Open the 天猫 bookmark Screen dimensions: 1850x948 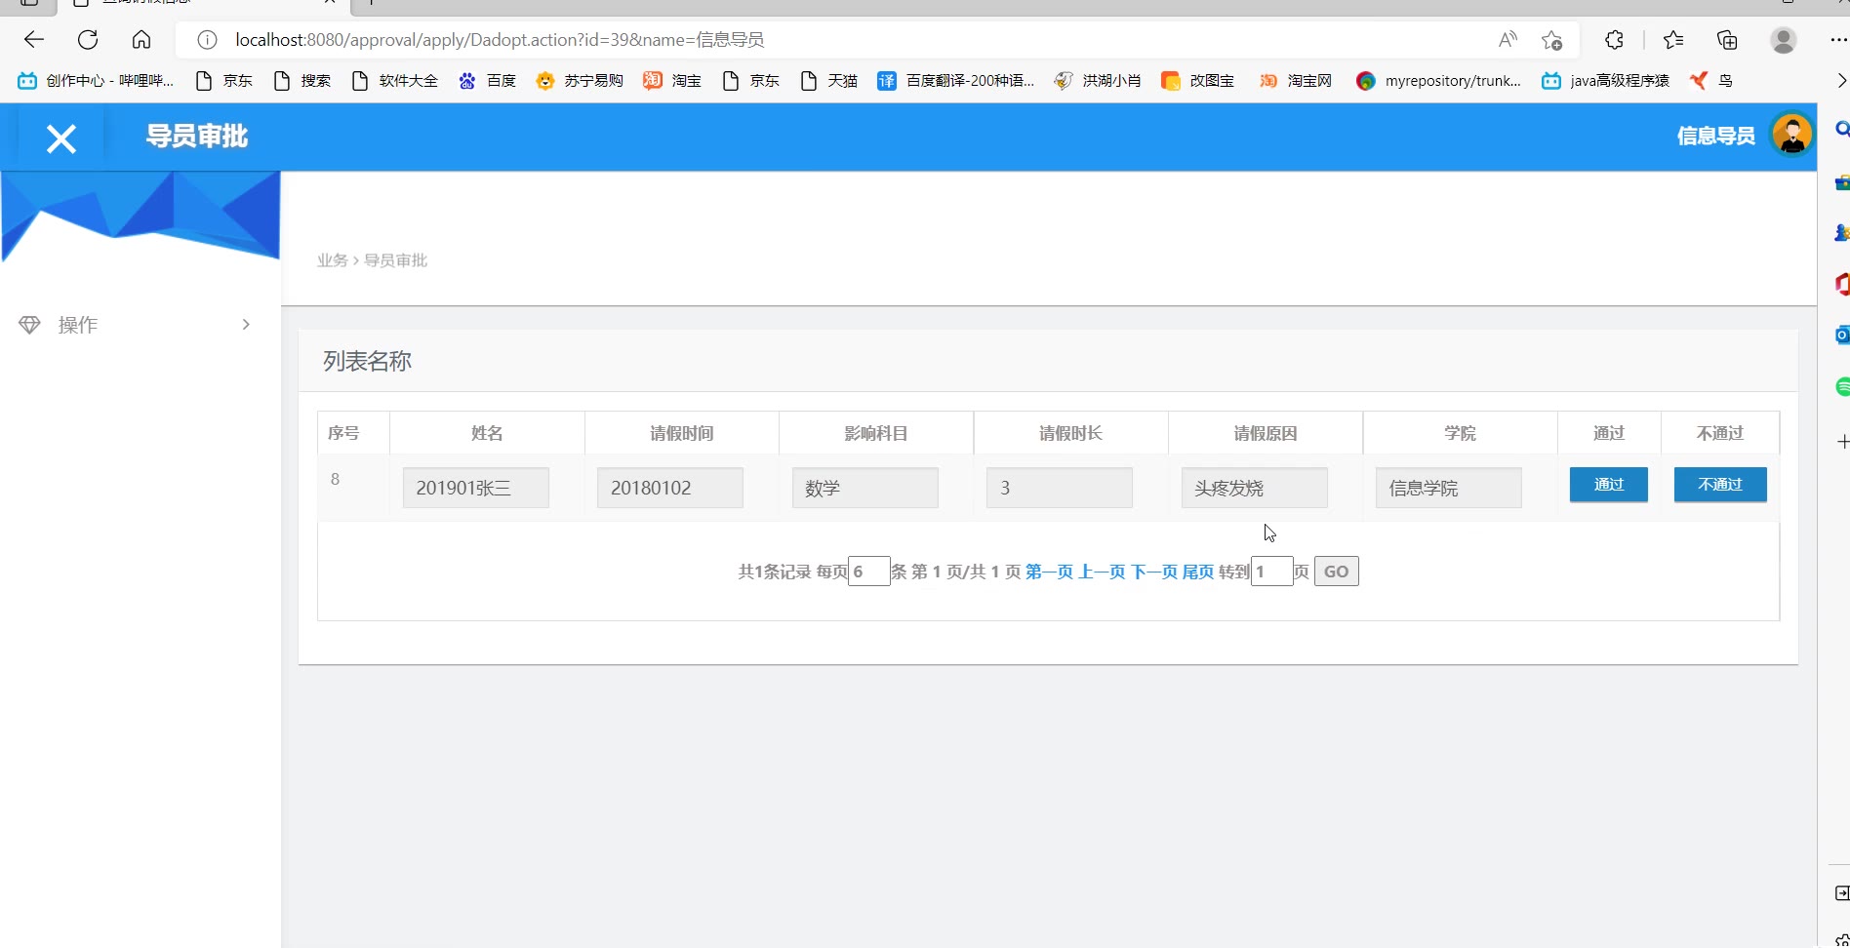point(829,81)
